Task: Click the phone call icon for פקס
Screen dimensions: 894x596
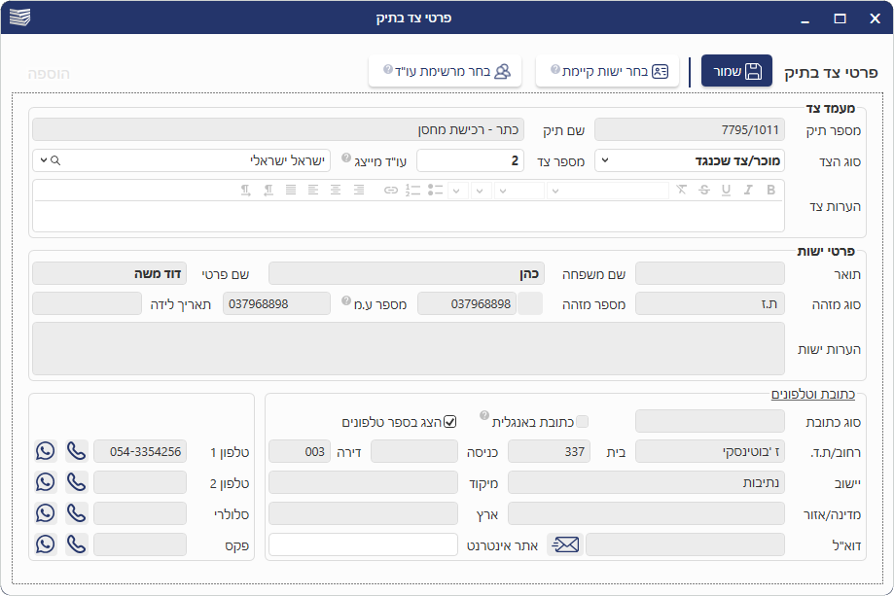Action: coord(77,544)
